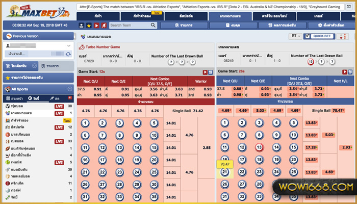Click the Previous Version button
Image resolution: width=357 pixels, height=204 pixels.
pos(38,36)
